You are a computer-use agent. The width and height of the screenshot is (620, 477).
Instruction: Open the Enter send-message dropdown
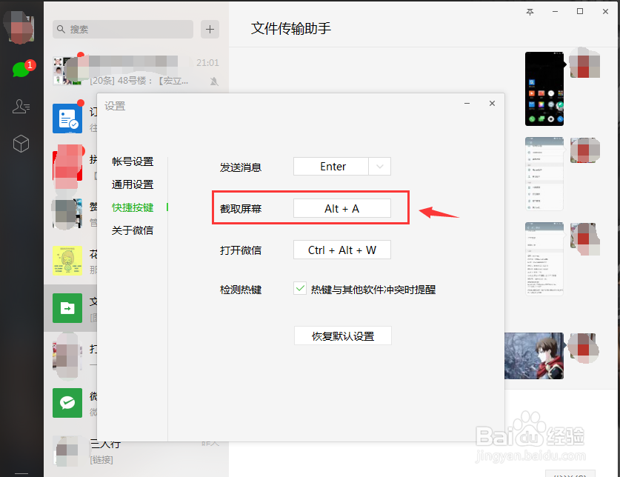pos(342,167)
